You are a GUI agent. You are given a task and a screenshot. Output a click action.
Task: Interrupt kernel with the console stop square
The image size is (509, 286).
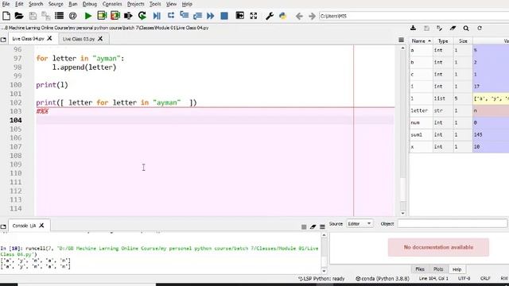[x=304, y=227]
